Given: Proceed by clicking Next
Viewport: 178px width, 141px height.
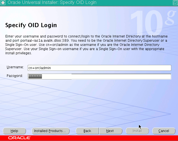Looking at the screenshot, I should point(111,131).
